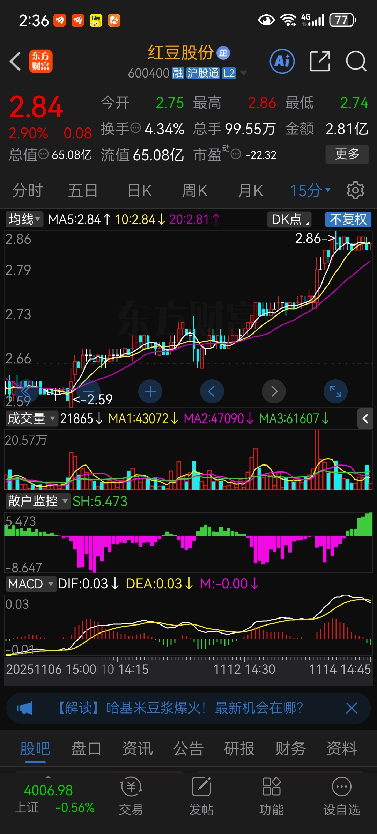Open chart settings gear icon
The width and height of the screenshot is (377, 834).
(x=355, y=190)
